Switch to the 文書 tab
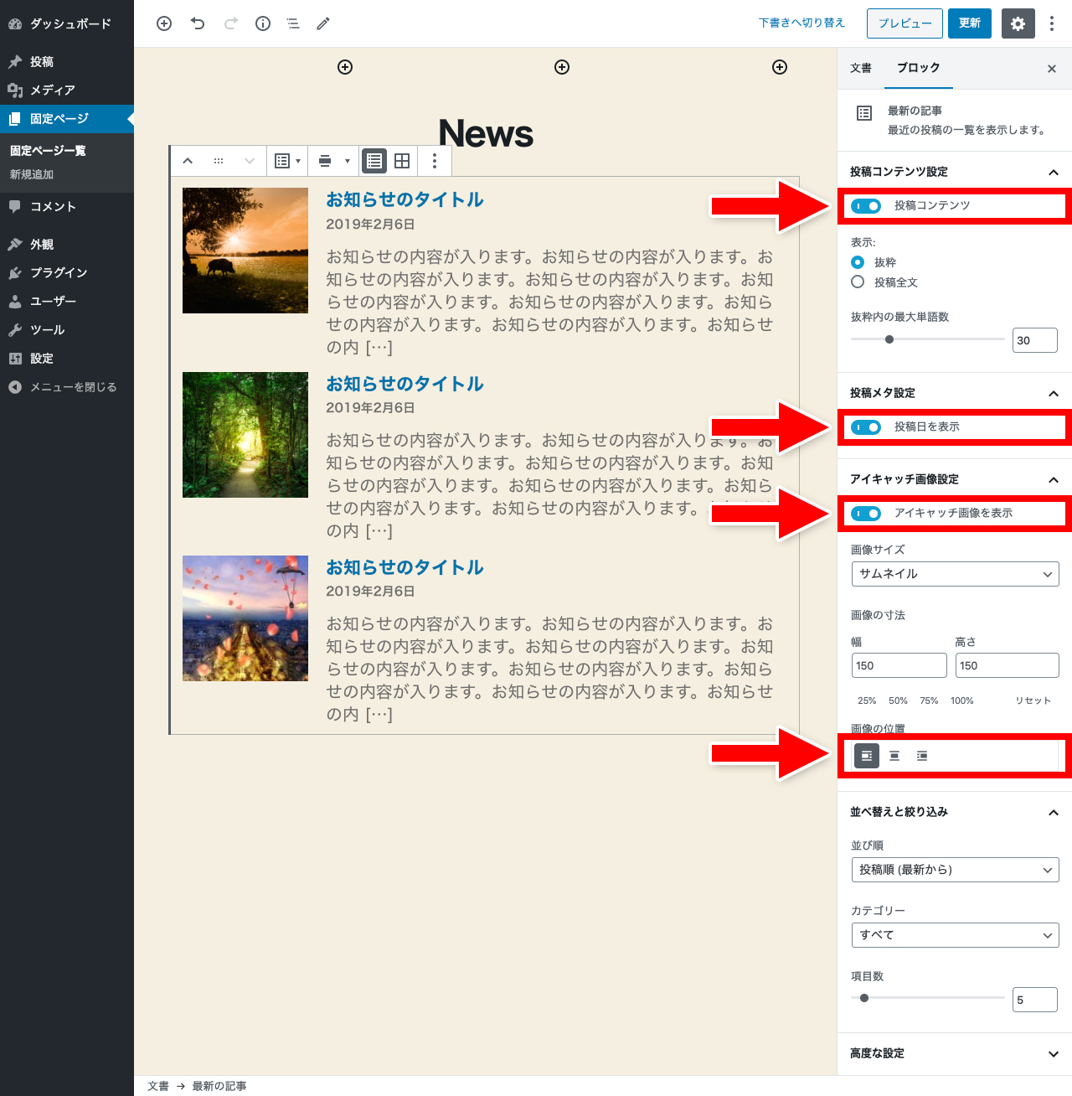The height and width of the screenshot is (1096, 1072). [x=860, y=68]
